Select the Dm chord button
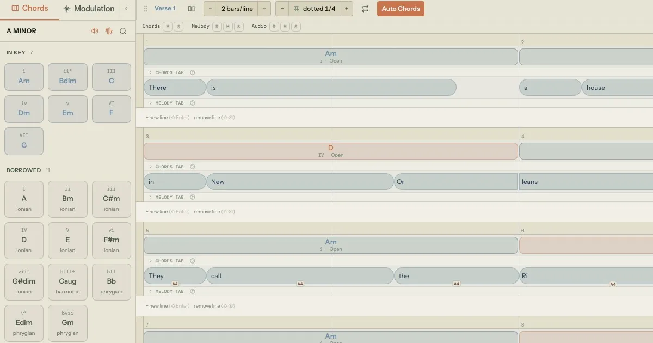Image resolution: width=653 pixels, height=343 pixels. click(x=24, y=109)
